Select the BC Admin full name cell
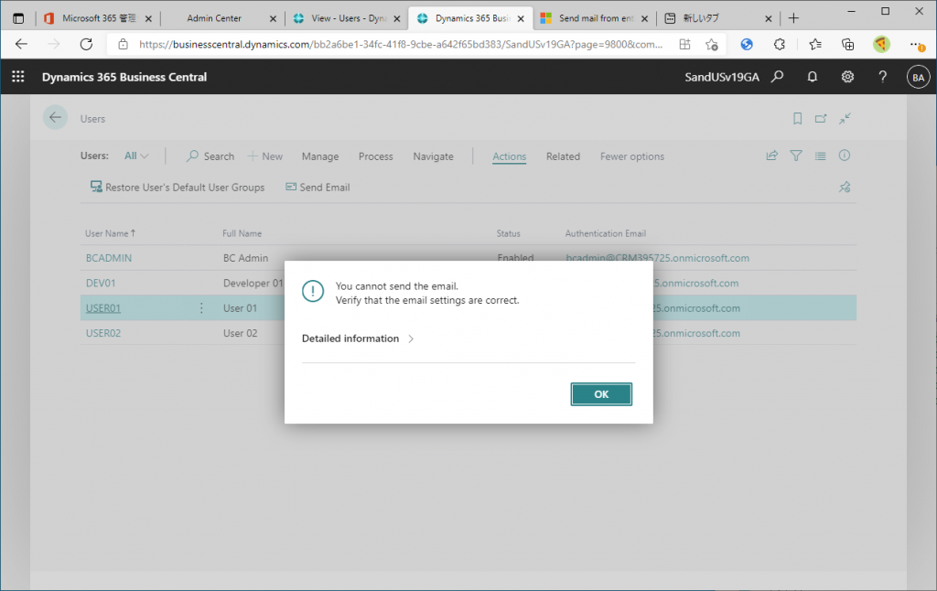937x591 pixels. [x=245, y=258]
